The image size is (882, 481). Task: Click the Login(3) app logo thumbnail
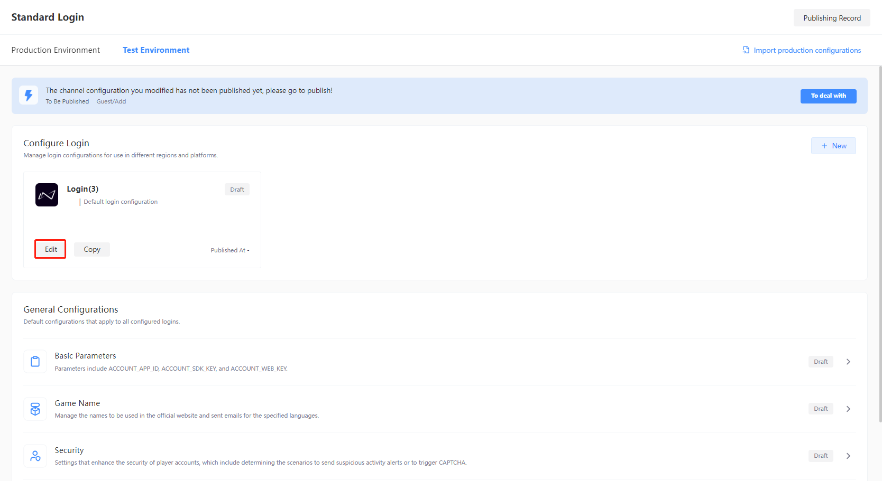coord(47,195)
